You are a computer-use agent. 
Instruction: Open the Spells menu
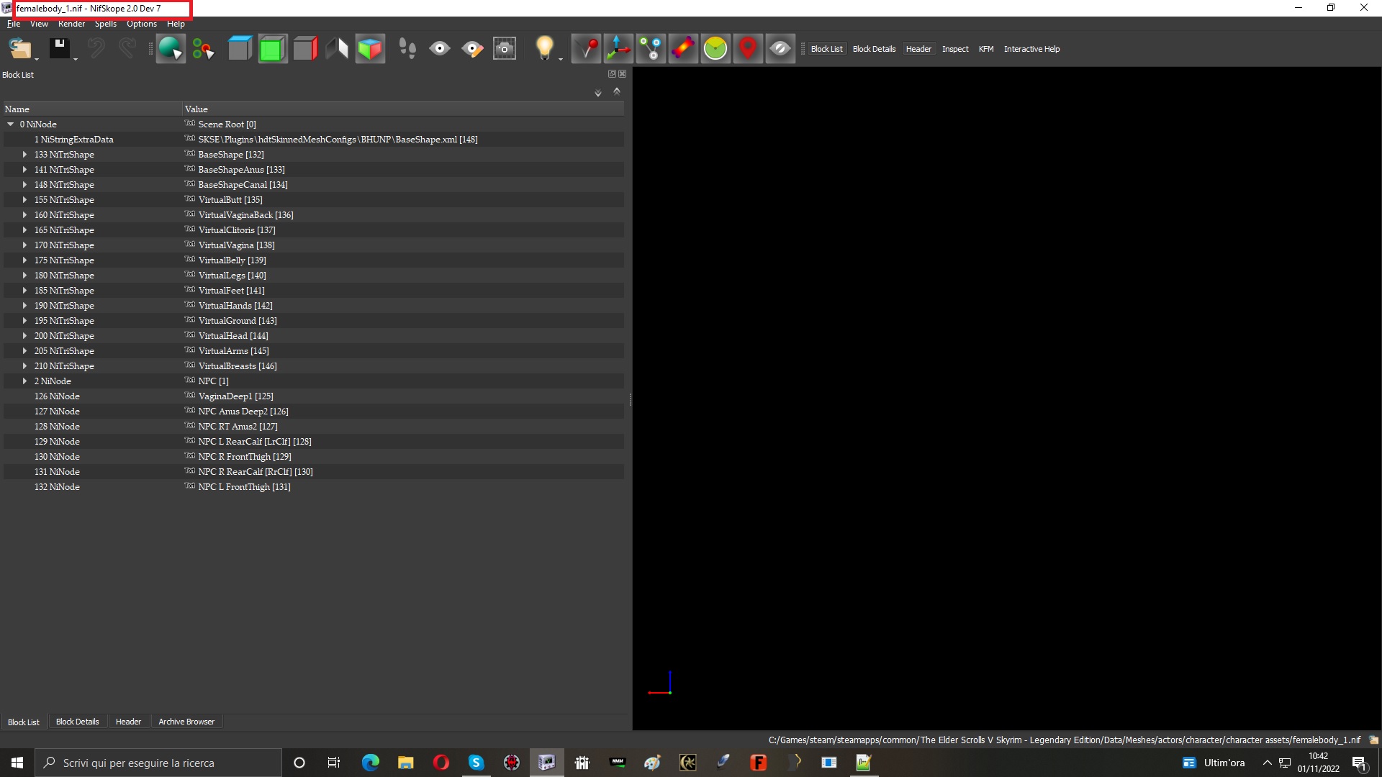click(105, 24)
